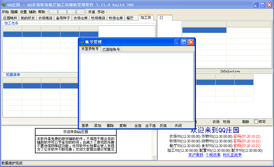Click empty account list area

pyautogui.click(x=137, y=87)
